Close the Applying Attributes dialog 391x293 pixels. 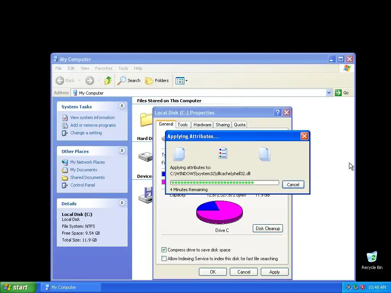pyautogui.click(x=304, y=136)
